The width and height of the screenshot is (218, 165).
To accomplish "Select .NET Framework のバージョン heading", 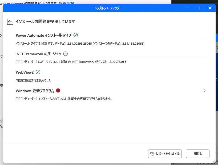I will [x=38, y=54].
